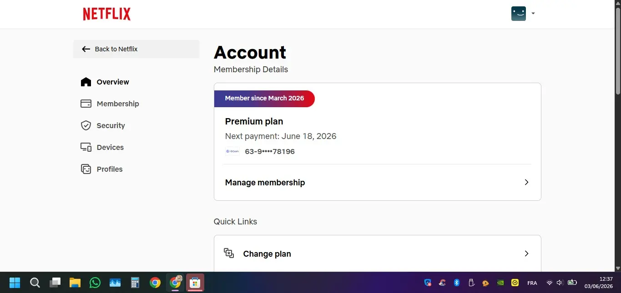Click the Netflix logo
Image resolution: width=621 pixels, height=293 pixels.
click(x=107, y=14)
